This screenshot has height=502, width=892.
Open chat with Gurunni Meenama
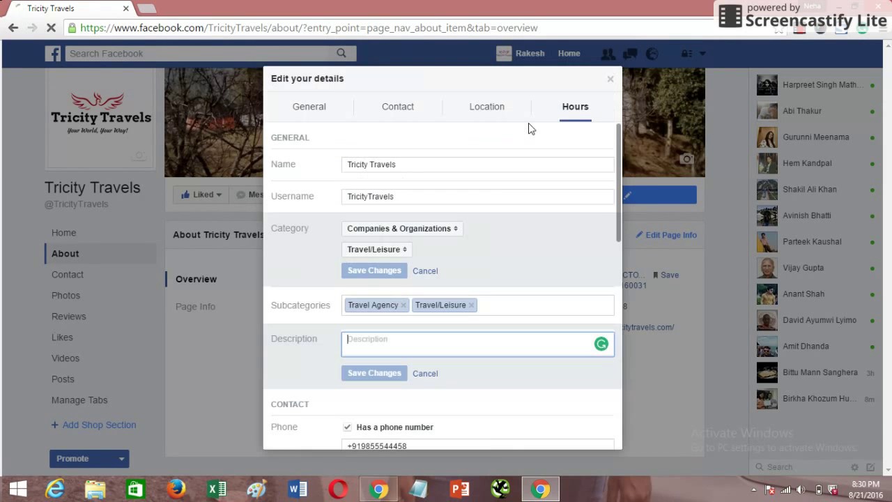tap(815, 137)
